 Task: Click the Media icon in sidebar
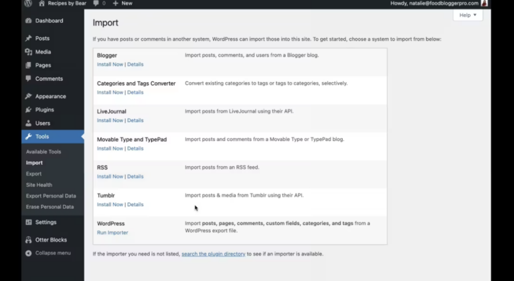click(29, 51)
